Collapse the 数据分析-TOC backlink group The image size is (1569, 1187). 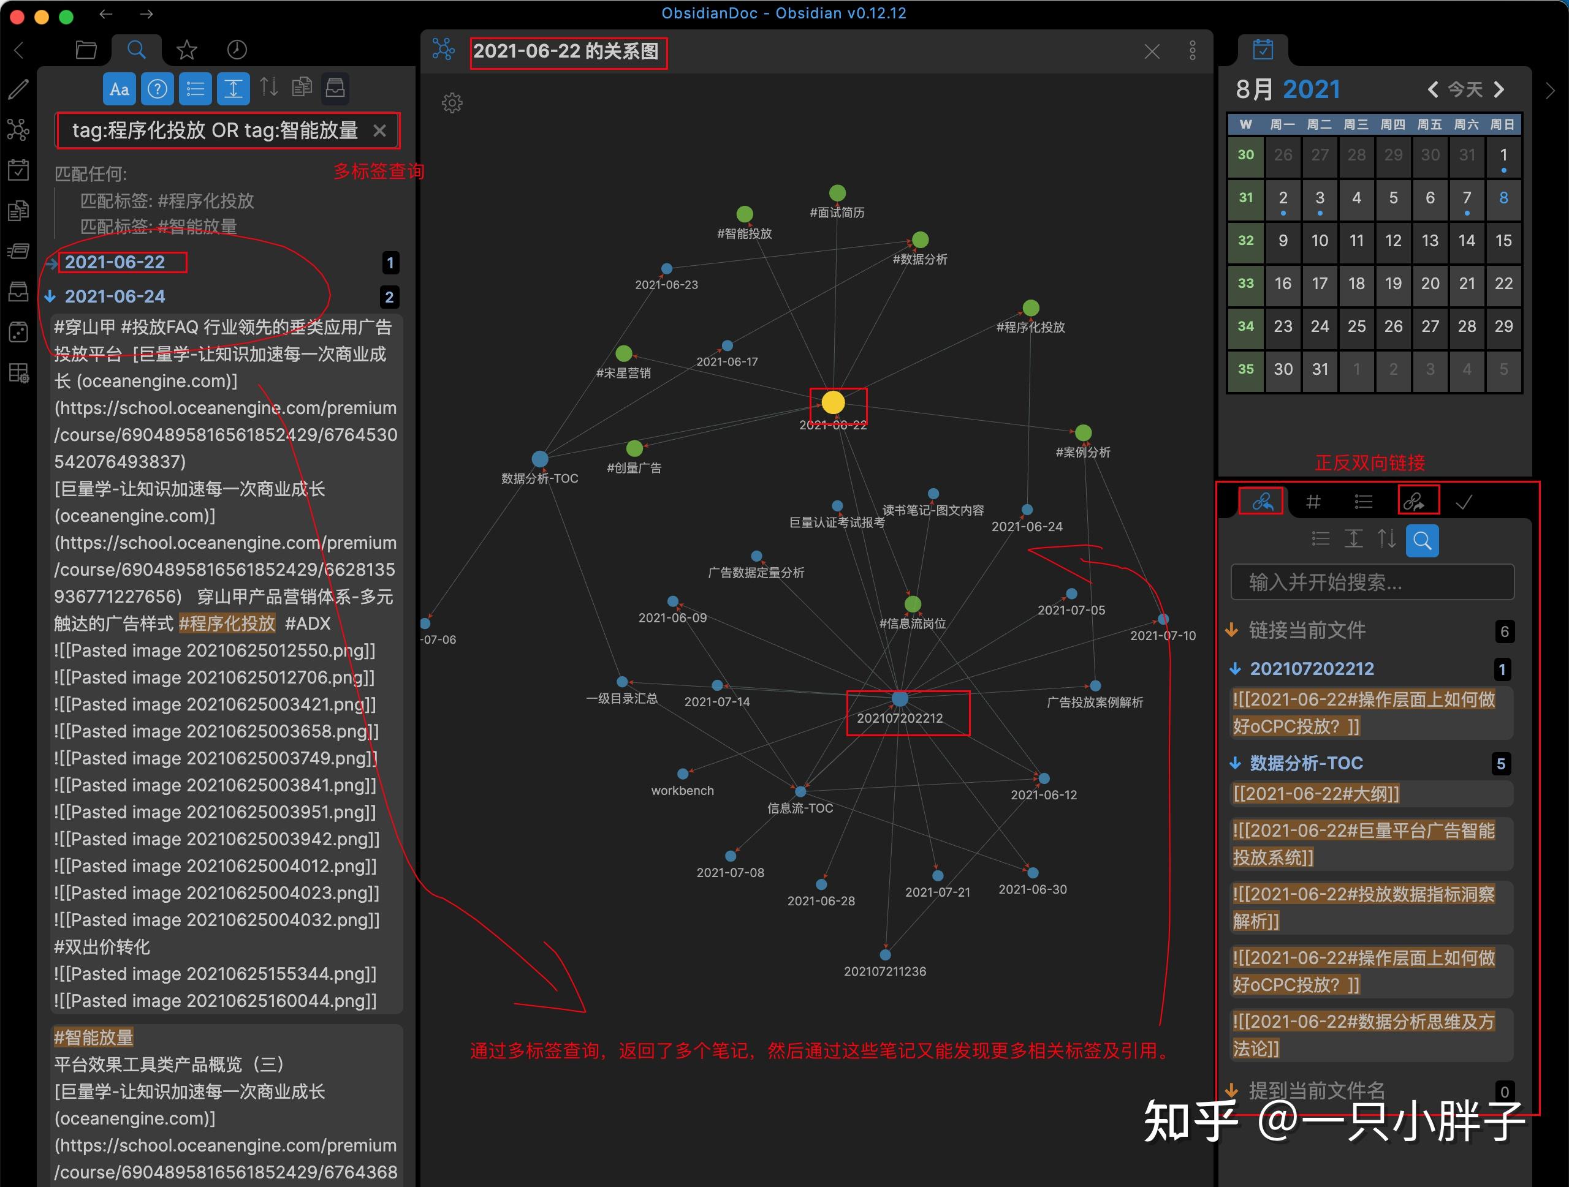tap(1235, 763)
